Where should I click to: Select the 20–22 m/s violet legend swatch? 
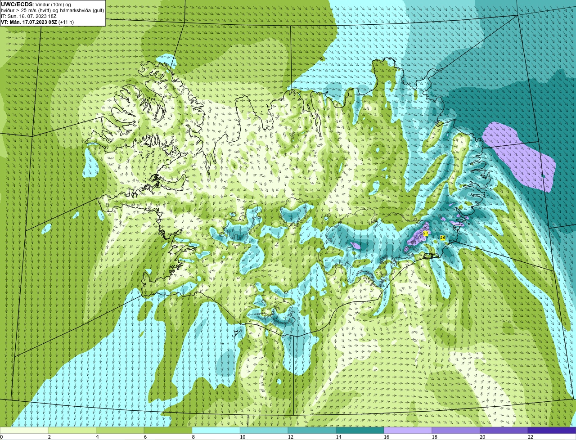coord(504,430)
